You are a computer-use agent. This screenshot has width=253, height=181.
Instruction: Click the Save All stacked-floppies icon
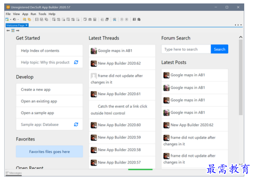[46, 19]
